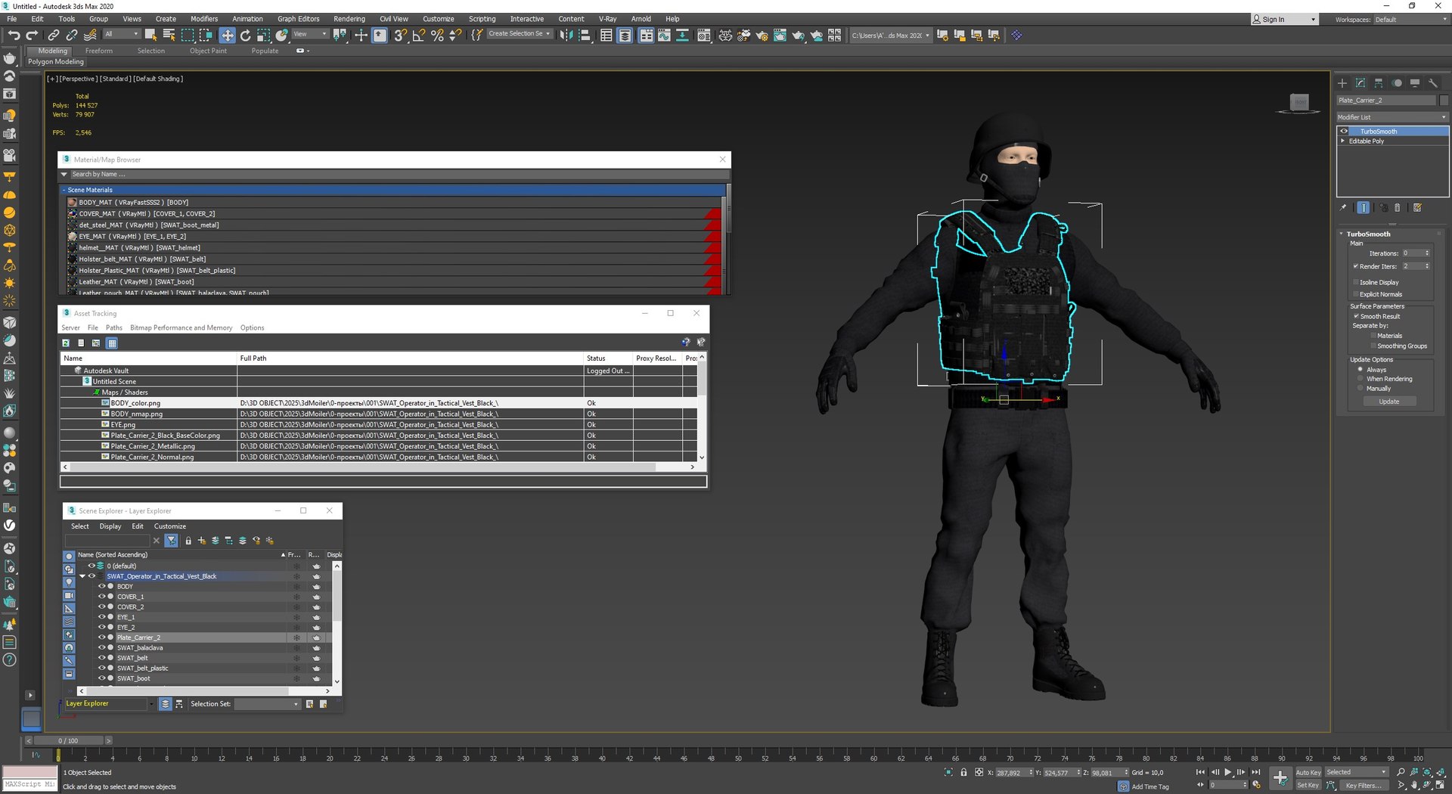
Task: Enable the Explicit Normals checkbox
Action: tap(1355, 294)
